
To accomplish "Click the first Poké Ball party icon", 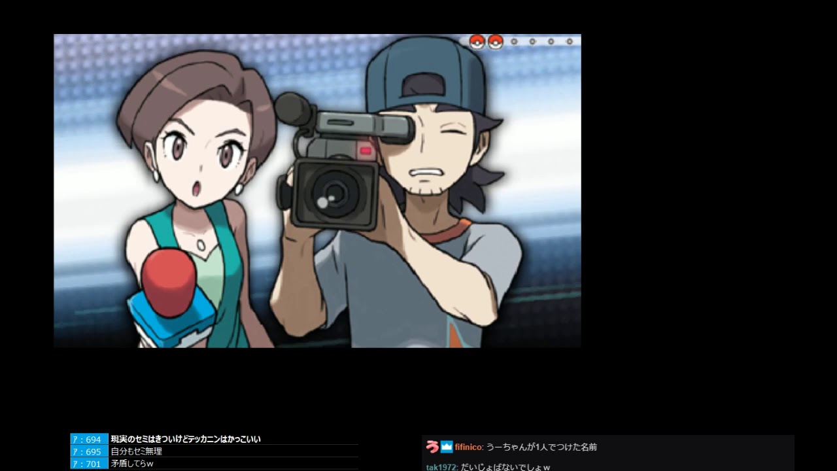I will 477,42.
